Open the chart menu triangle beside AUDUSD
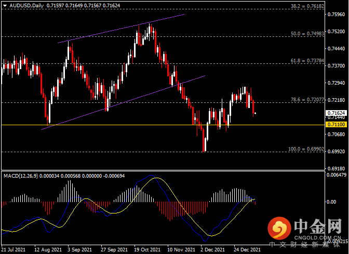 click(x=5, y=6)
